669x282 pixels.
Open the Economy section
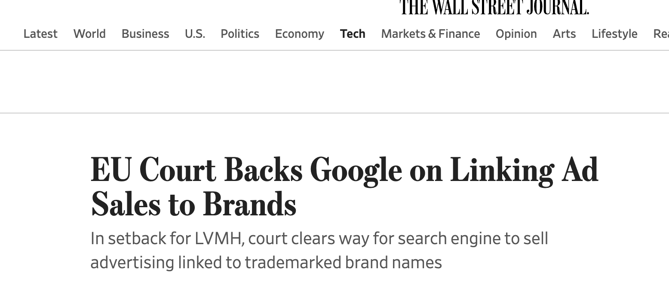(x=300, y=34)
